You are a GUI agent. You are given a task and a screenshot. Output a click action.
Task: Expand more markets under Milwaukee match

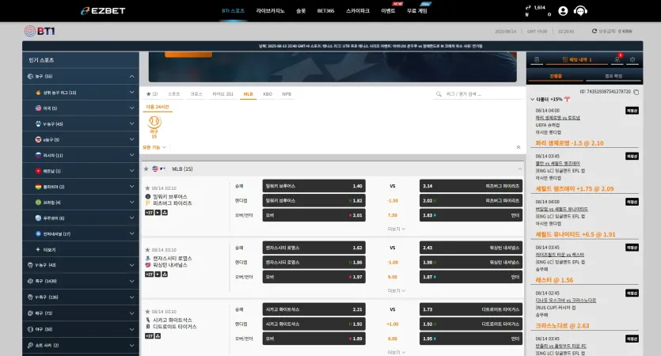[x=396, y=229]
